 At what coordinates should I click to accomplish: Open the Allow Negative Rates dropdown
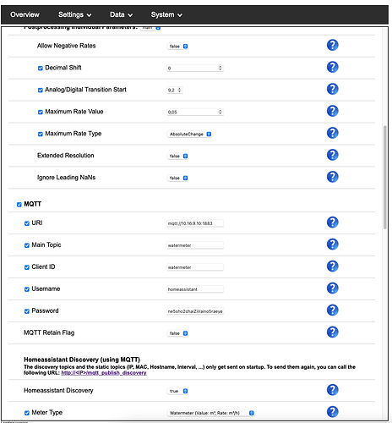tap(177, 47)
